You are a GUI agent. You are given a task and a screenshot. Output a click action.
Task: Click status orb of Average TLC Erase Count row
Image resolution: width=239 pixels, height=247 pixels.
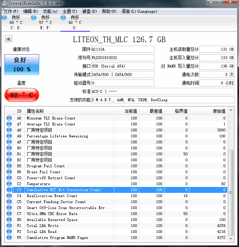tap(9, 124)
